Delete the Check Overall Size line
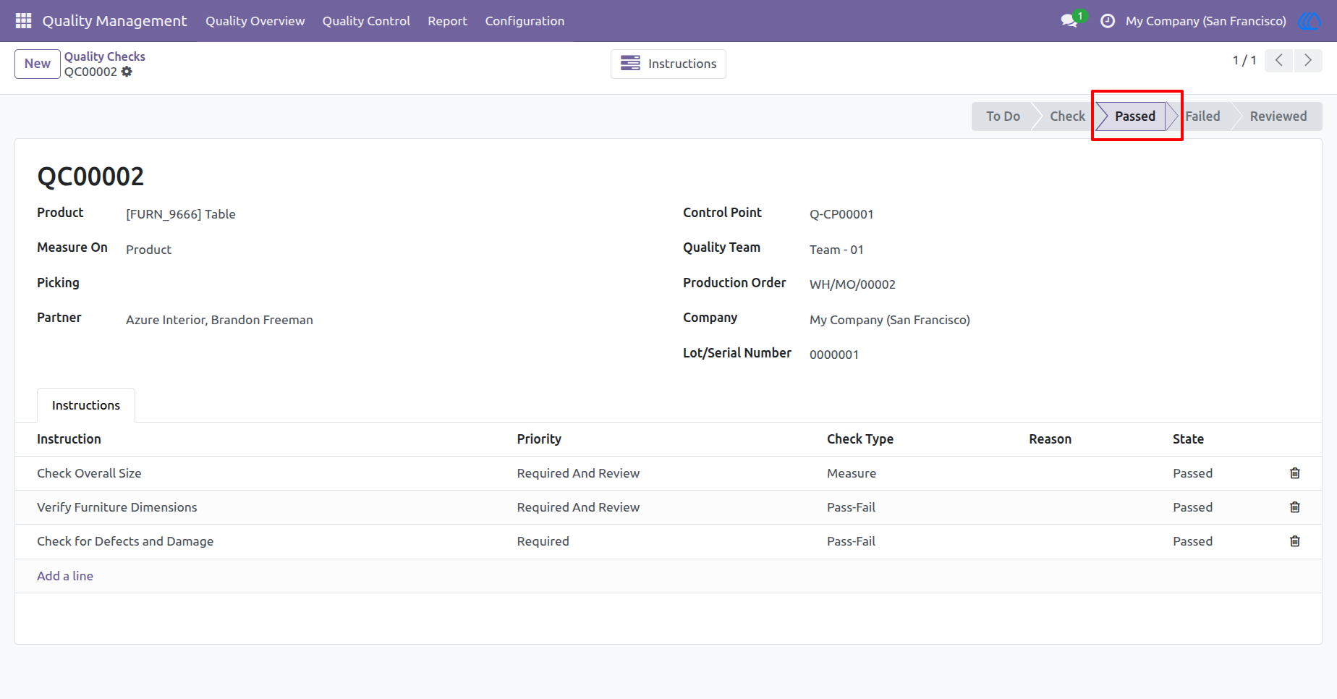Viewport: 1337px width, 699px height. (x=1295, y=473)
